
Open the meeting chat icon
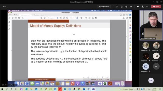(122, 7)
